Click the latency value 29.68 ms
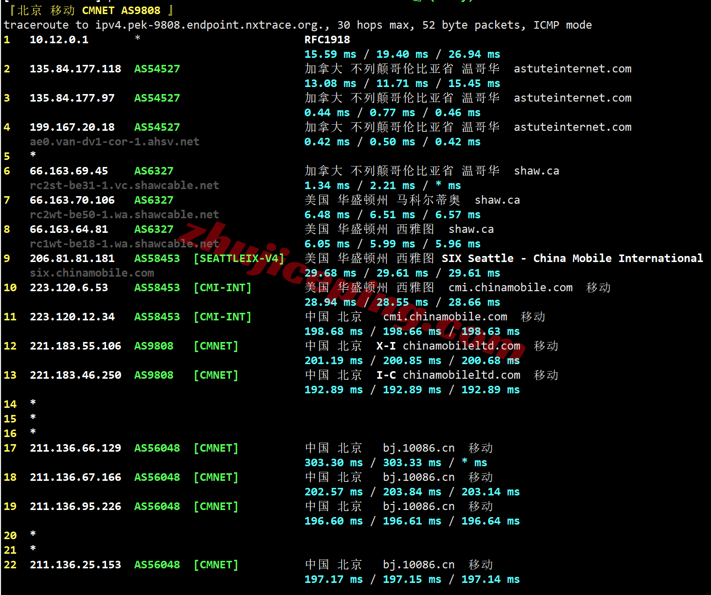This screenshot has width=711, height=595. [x=330, y=273]
